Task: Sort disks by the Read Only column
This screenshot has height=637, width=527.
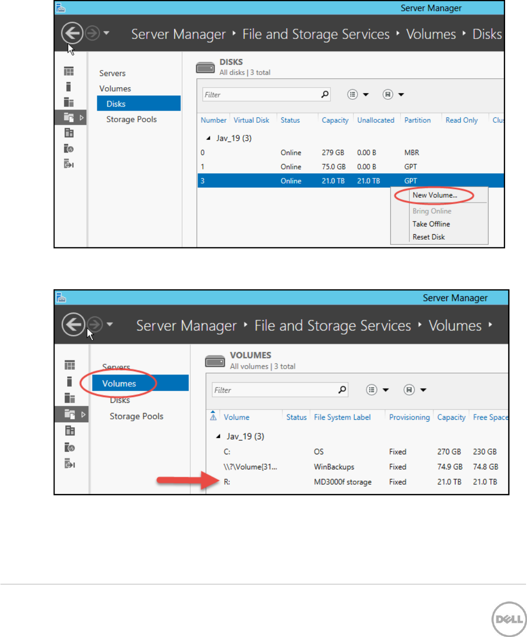Action: [462, 120]
